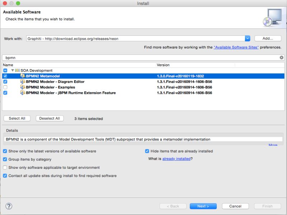287x215 pixels.
Task: Uncheck the jBPM Runtime Extension Feature checkbox
Action: (x=5, y=93)
